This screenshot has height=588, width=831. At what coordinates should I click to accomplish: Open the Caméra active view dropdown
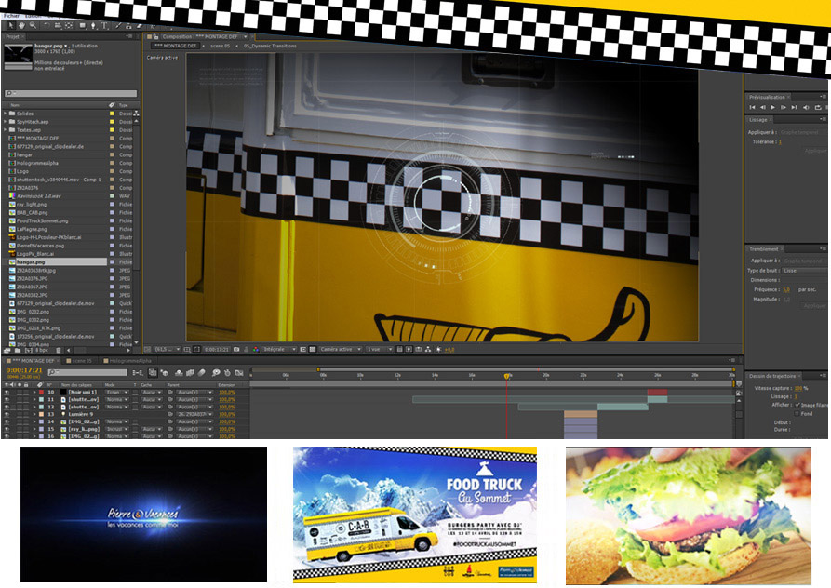[341, 349]
